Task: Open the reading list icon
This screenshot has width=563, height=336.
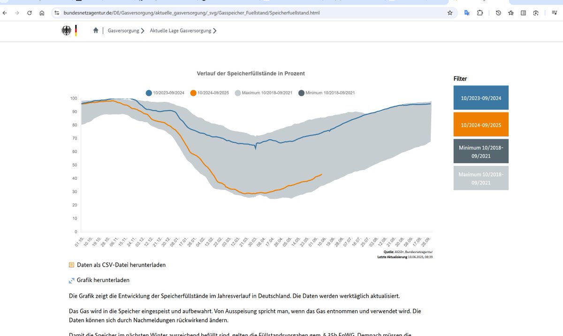Action: 523,13
